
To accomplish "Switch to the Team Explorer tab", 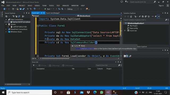I will 142,47.
